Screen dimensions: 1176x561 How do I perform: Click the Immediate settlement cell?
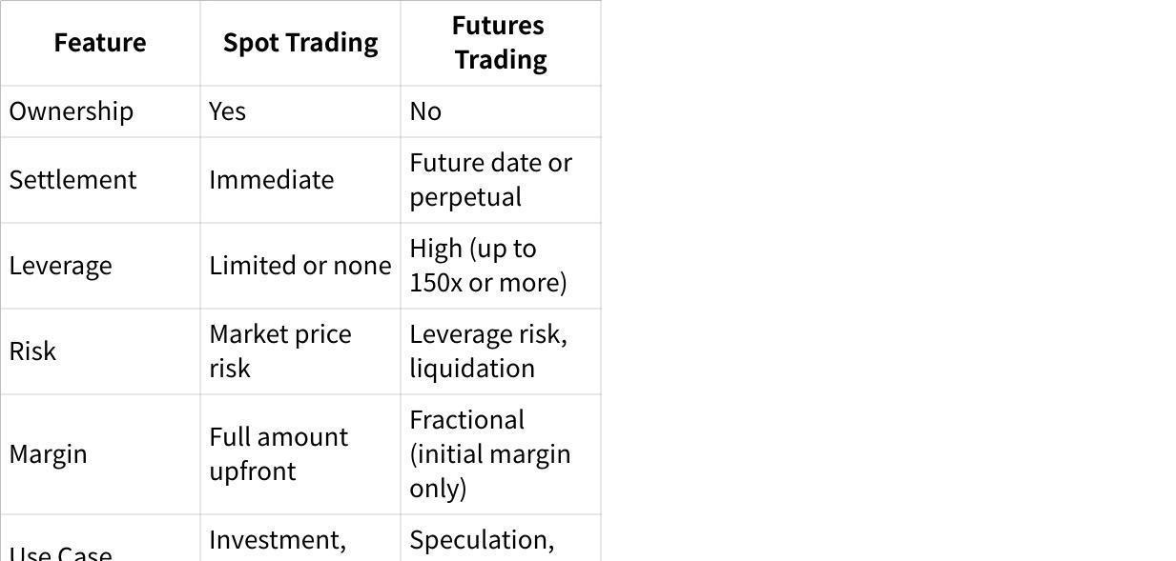point(272,180)
